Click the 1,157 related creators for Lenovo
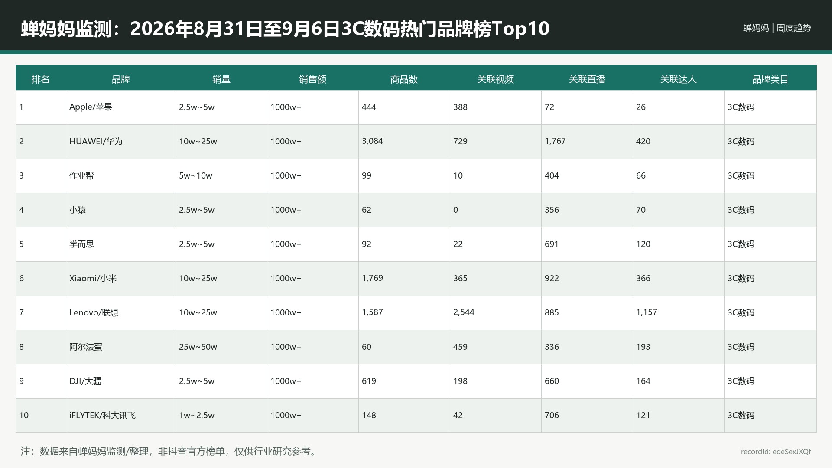832x468 pixels. click(647, 312)
